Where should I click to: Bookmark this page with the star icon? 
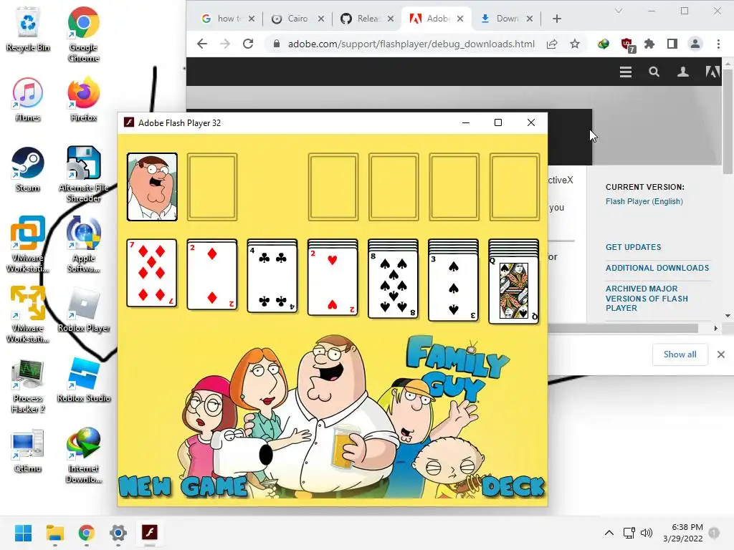(x=575, y=44)
